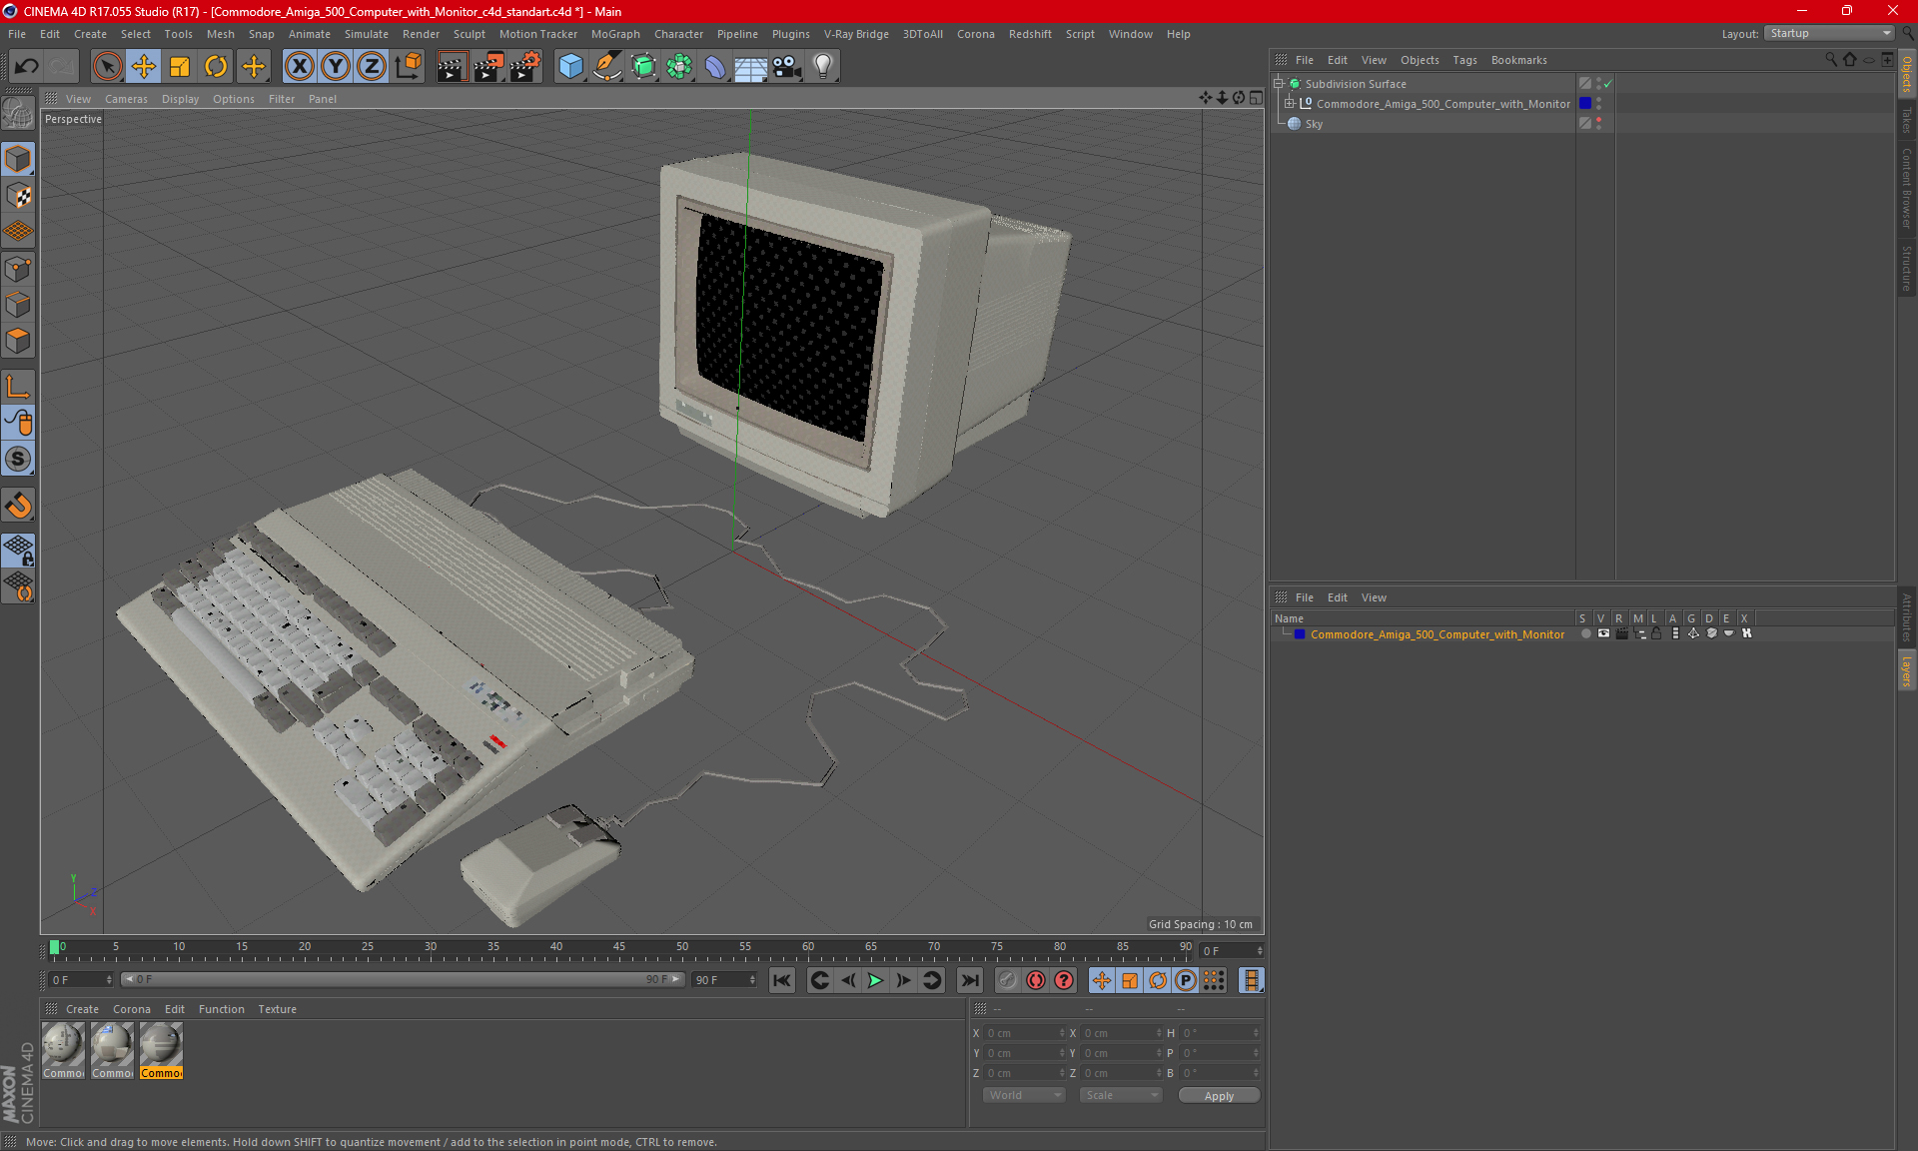Open the Sculpt menu
The width and height of the screenshot is (1918, 1151).
pos(469,34)
